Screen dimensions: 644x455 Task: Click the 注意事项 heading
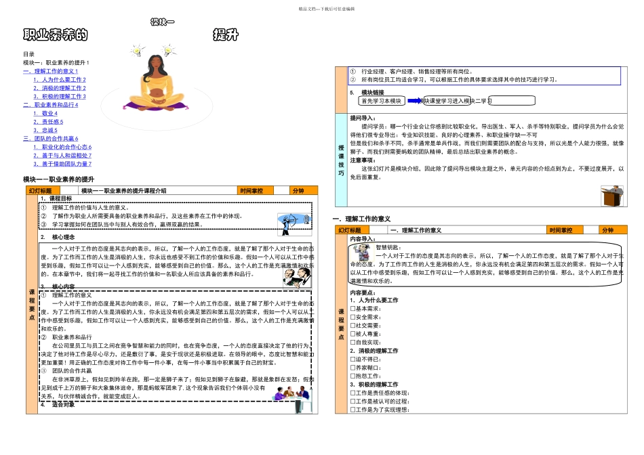363,160
